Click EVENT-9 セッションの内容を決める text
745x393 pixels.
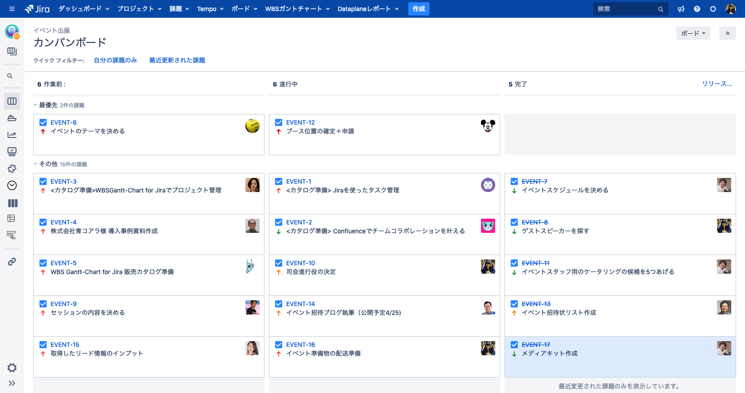click(88, 313)
